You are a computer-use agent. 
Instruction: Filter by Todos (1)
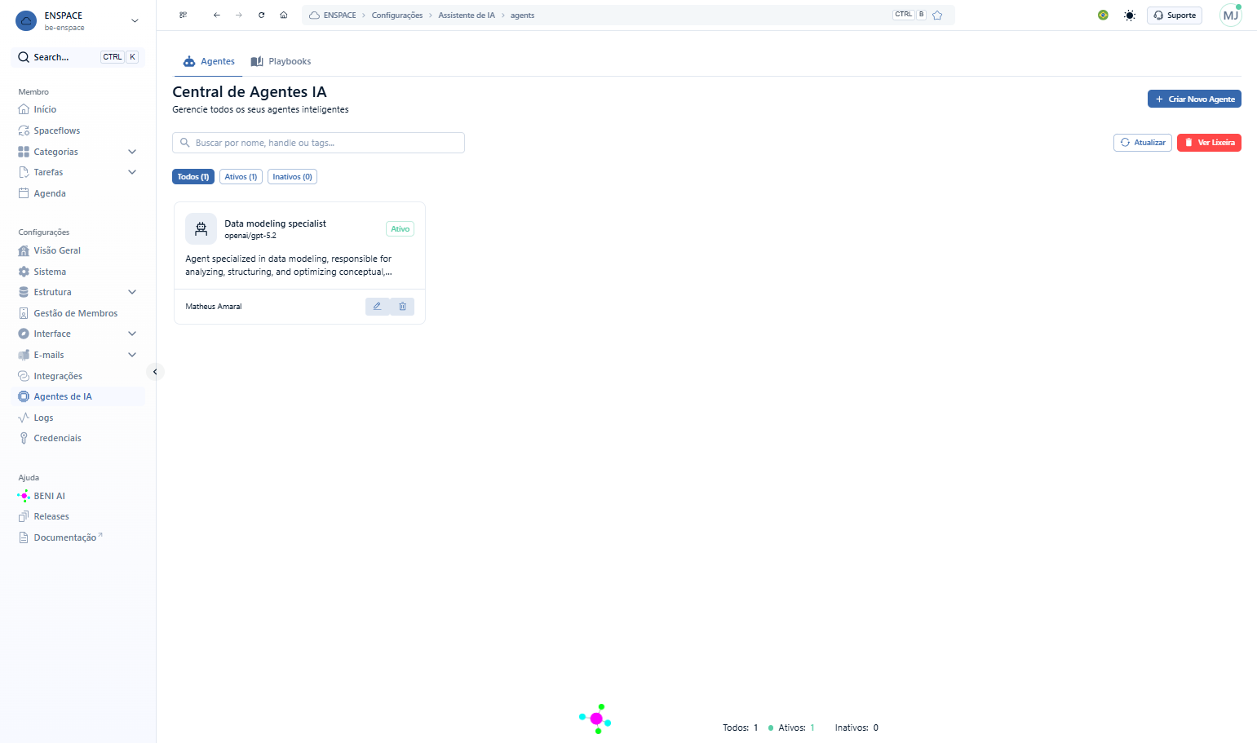(193, 177)
